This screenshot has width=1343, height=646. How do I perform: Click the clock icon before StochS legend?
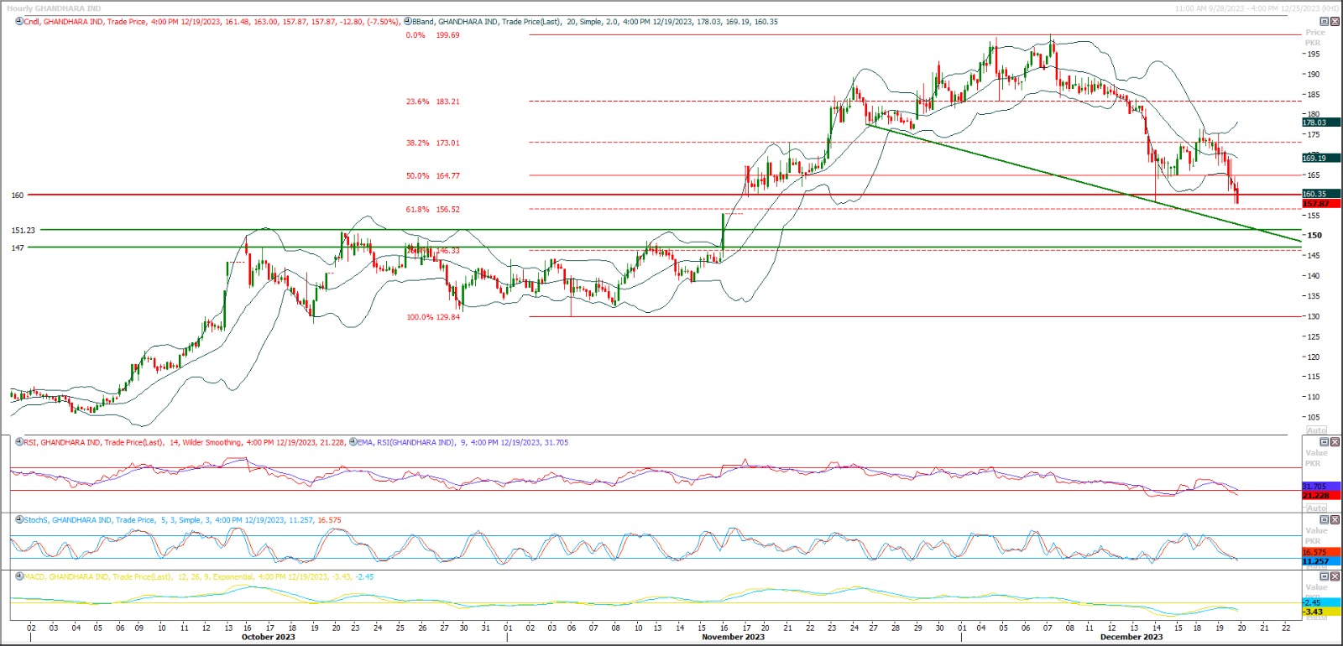[18, 520]
